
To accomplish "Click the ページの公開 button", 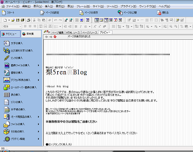I will tap(127, 13).
